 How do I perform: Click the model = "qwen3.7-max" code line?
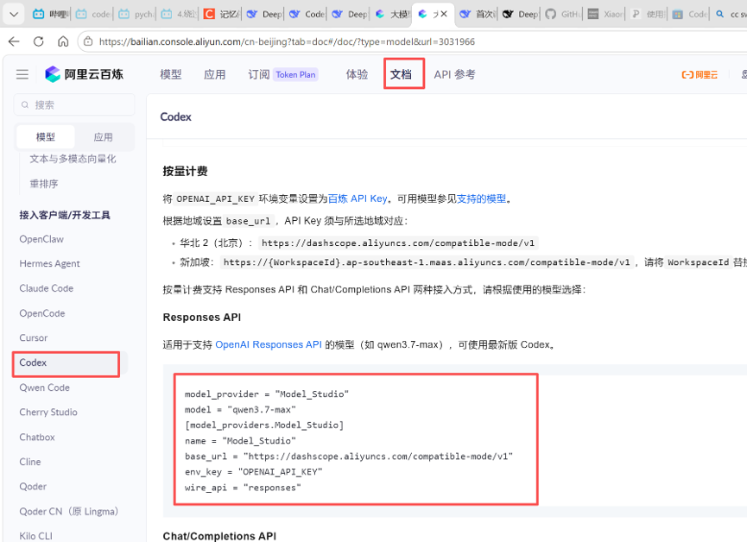(241, 410)
